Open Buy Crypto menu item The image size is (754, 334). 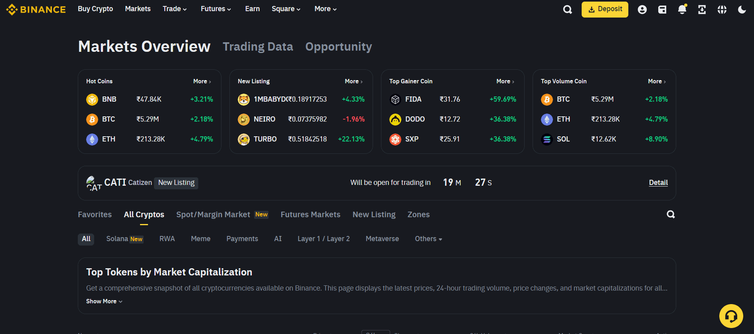[x=95, y=9]
